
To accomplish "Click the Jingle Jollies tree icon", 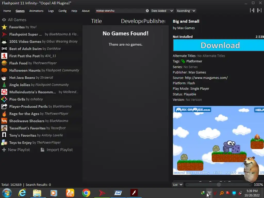I will [x=4, y=85].
